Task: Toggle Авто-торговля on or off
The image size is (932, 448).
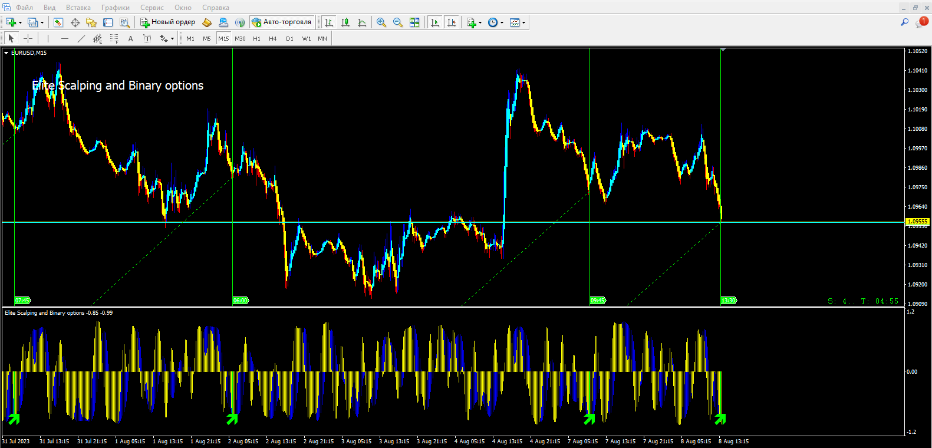Action: click(282, 22)
